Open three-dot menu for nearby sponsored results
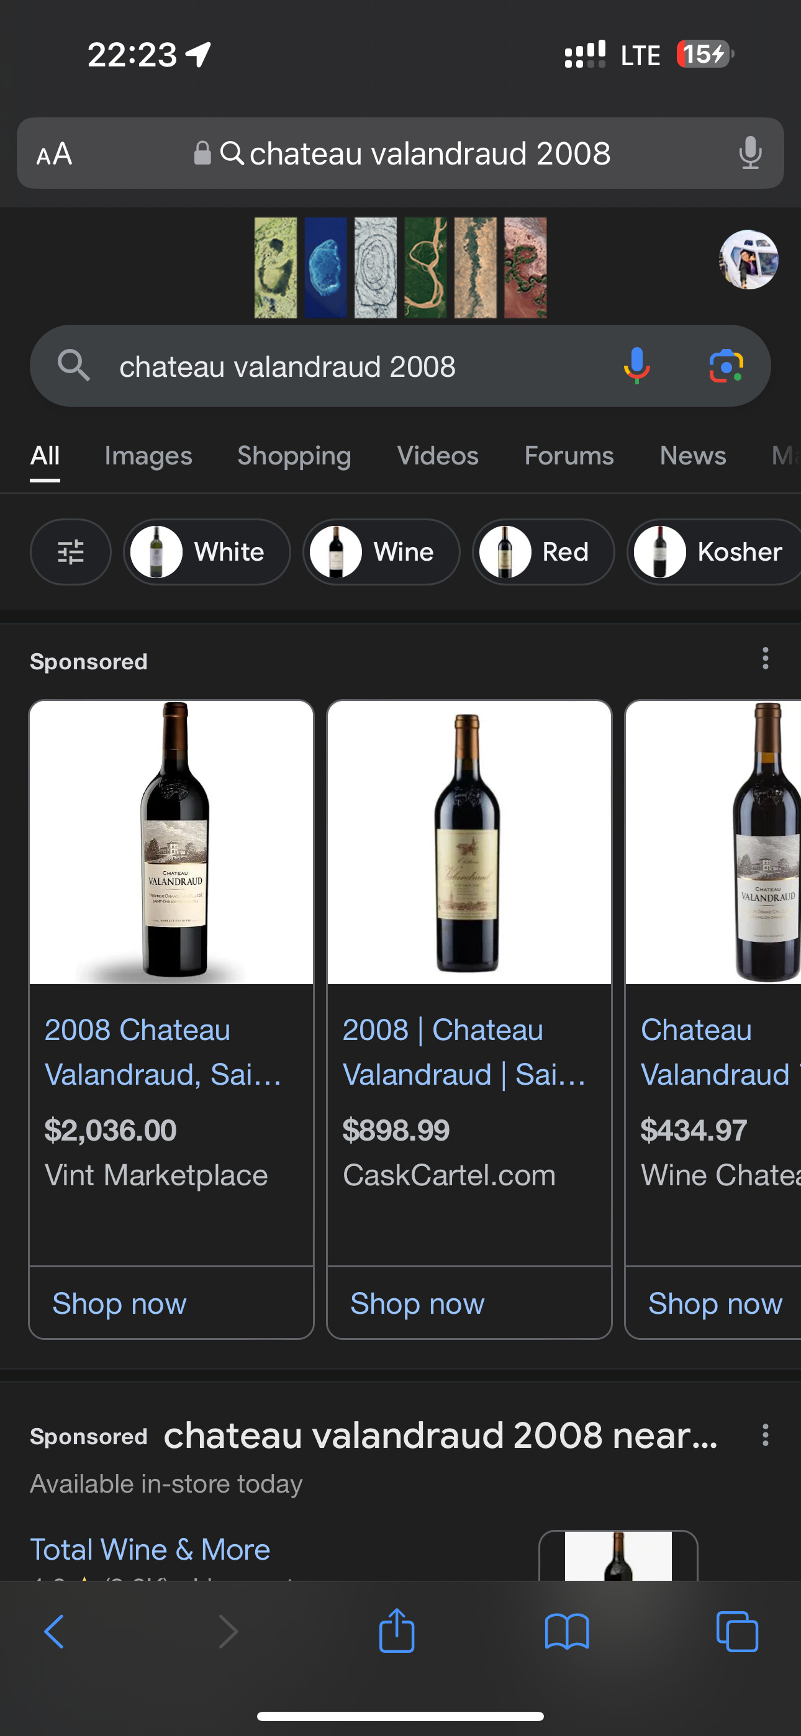The image size is (801, 1736). click(764, 1435)
